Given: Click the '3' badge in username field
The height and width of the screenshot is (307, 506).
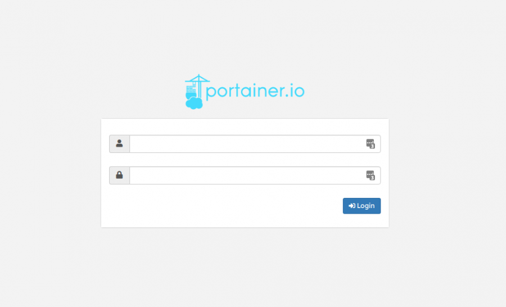Looking at the screenshot, I should coord(372,146).
